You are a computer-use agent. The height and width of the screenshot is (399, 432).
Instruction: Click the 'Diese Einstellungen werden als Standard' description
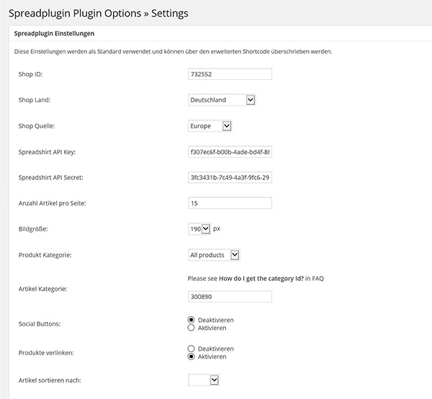(x=173, y=52)
